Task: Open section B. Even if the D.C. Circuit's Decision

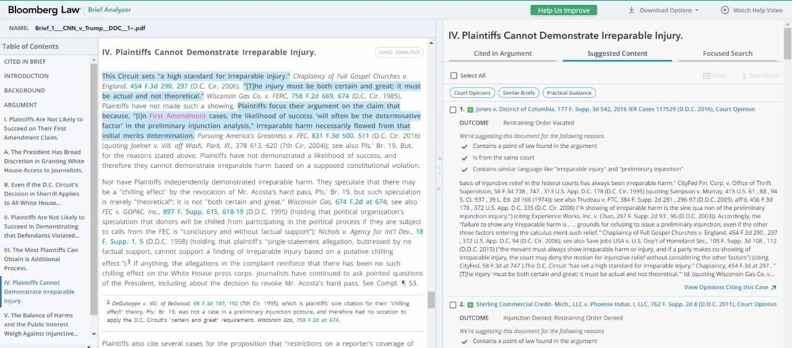Action: [42, 194]
